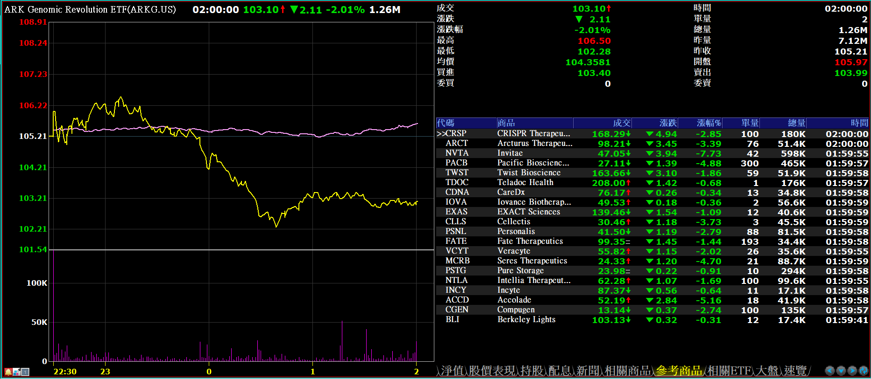Switch to the 相關ETF tab
Image resolution: width=871 pixels, height=379 pixels.
tap(729, 371)
